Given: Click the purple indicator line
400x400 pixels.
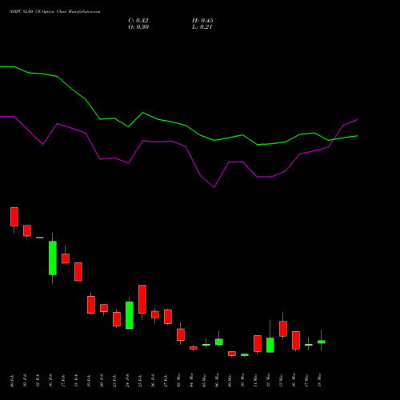Looking at the screenshot, I should (x=186, y=146).
